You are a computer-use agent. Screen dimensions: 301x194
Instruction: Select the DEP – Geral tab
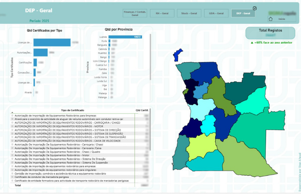243,13
